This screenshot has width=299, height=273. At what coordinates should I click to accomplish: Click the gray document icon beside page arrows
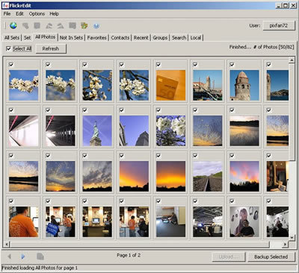(40, 256)
